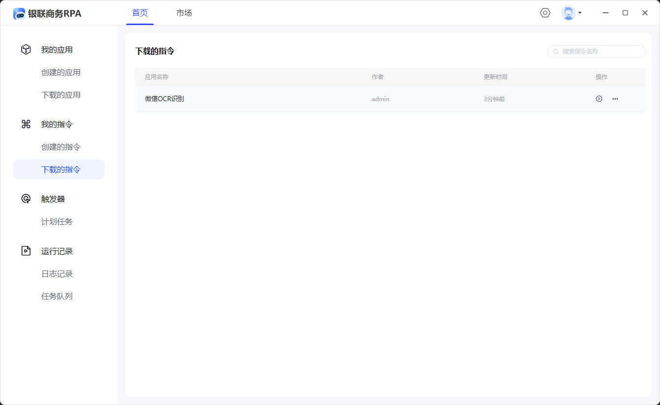Viewport: 660px width, 405px height.
Task: Click the 我的应用 cube icon
Action: [26, 50]
